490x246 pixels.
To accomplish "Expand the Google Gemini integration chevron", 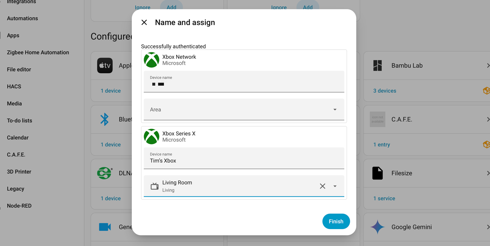I will coord(488,227).
